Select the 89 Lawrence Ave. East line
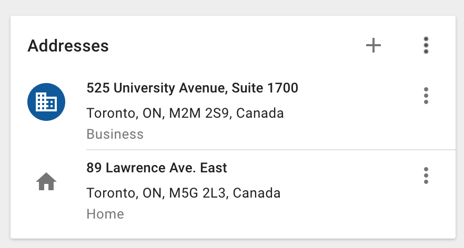Screen dimensions: 464x248 pyautogui.click(x=157, y=168)
